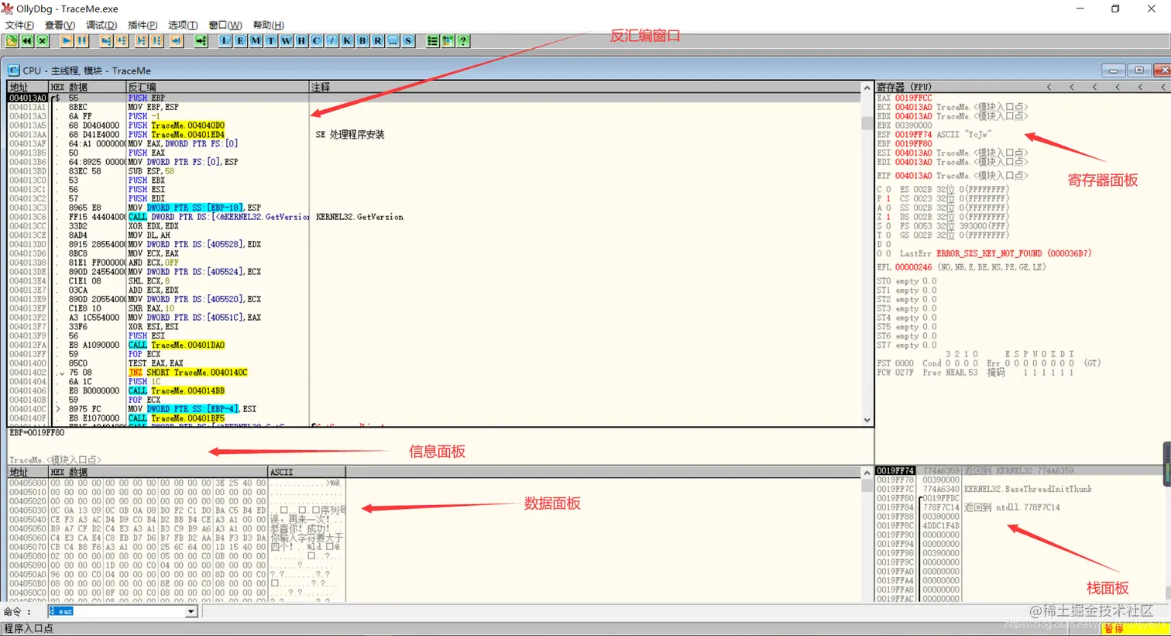Click the Appearance options colored icon
Screen dimensions: 1171x636
click(x=448, y=41)
